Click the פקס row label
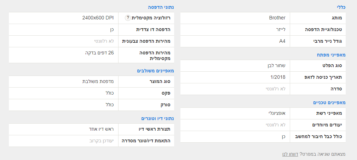 (x=166, y=93)
